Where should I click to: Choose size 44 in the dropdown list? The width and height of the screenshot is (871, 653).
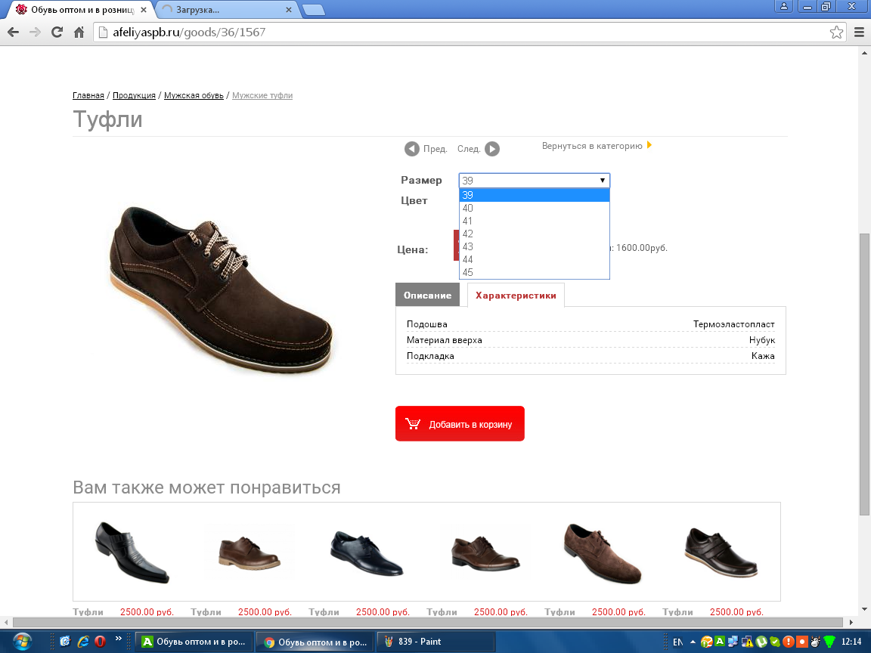click(535, 259)
